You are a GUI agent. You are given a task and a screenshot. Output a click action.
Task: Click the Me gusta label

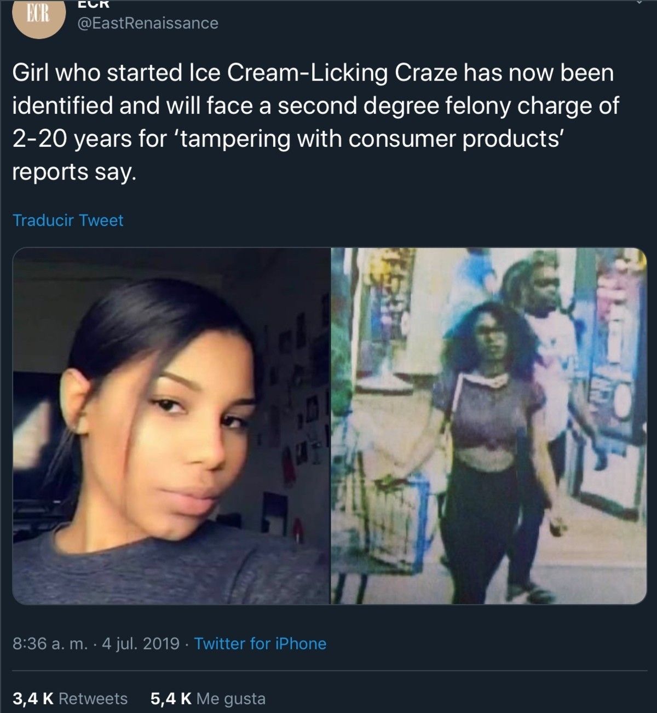coord(231,699)
